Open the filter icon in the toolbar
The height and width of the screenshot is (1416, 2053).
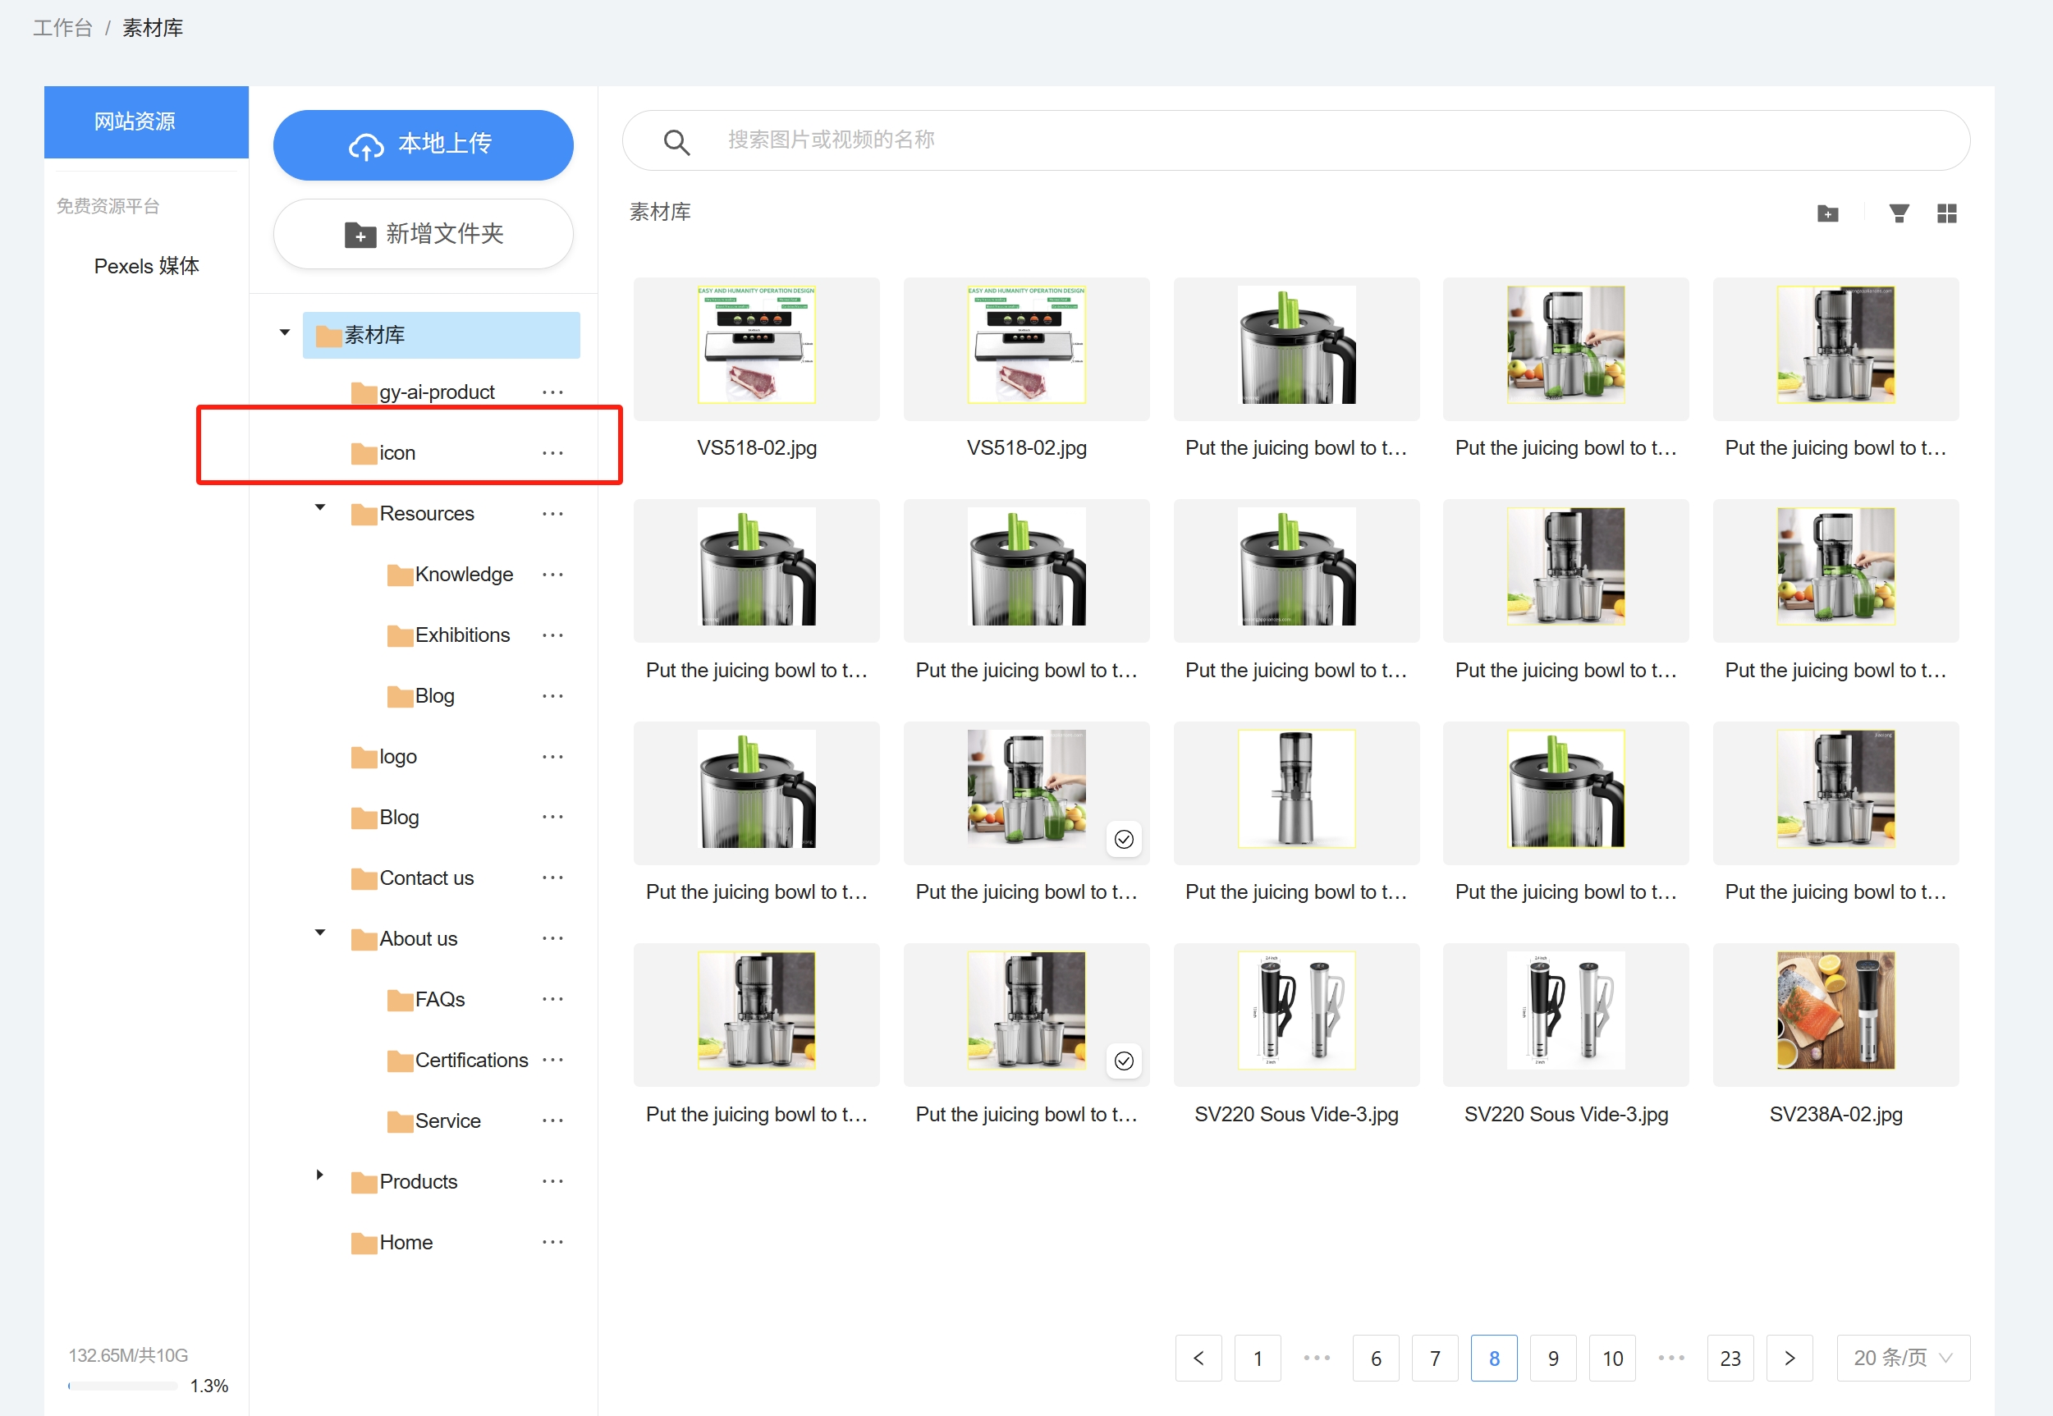pos(1899,213)
